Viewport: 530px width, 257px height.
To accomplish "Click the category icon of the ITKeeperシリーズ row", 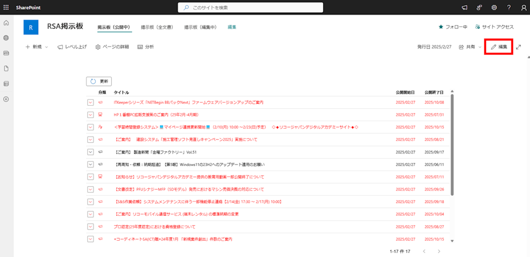I will pos(100,103).
